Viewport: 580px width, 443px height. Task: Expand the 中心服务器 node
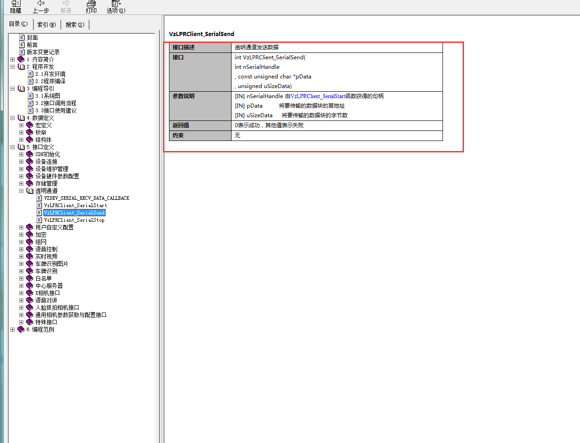pos(21,286)
